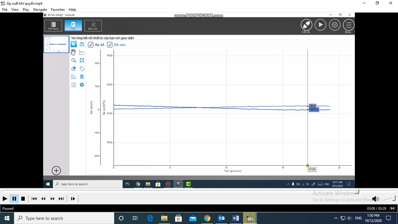
Task: Toggle the Áp kế checkbox
Action: click(x=91, y=45)
